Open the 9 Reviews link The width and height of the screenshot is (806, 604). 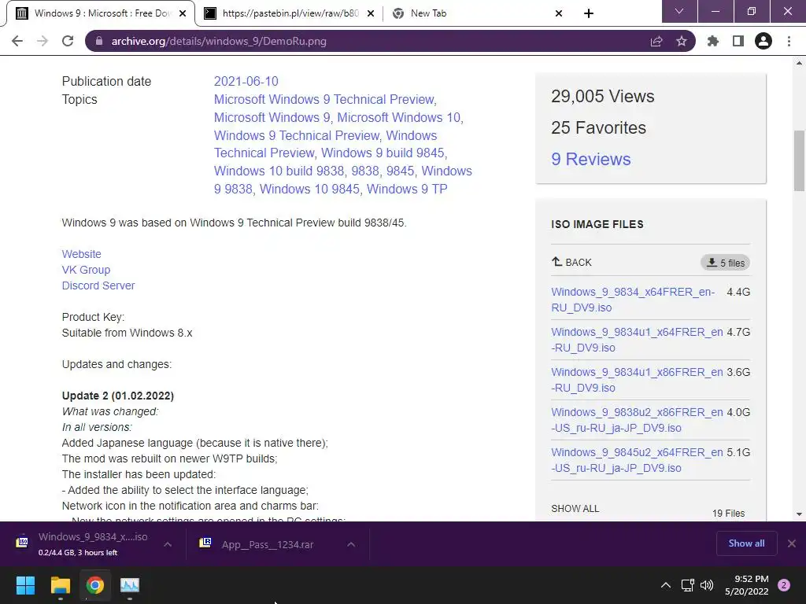[590, 159]
